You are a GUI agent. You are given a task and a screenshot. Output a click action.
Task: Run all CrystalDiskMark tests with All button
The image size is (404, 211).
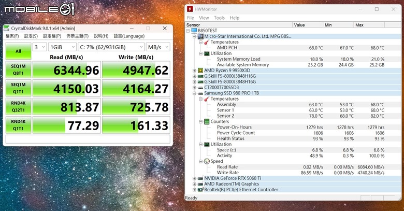tap(18, 51)
